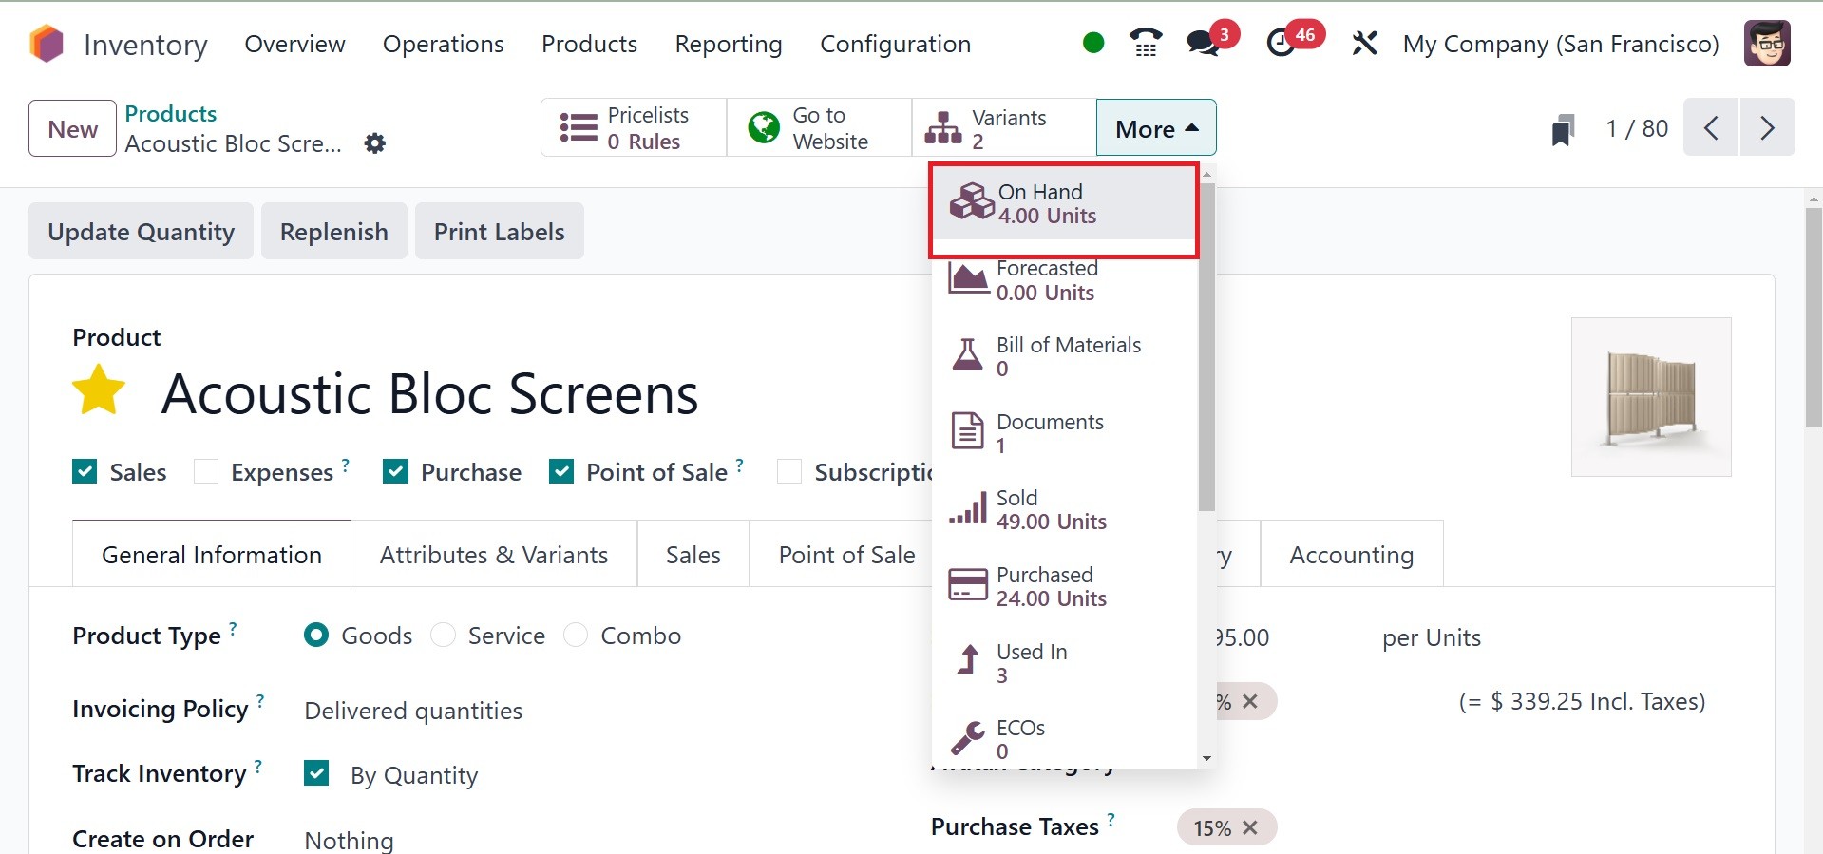1823x854 pixels.
Task: Switch to the Accounting tab
Action: [x=1352, y=554]
